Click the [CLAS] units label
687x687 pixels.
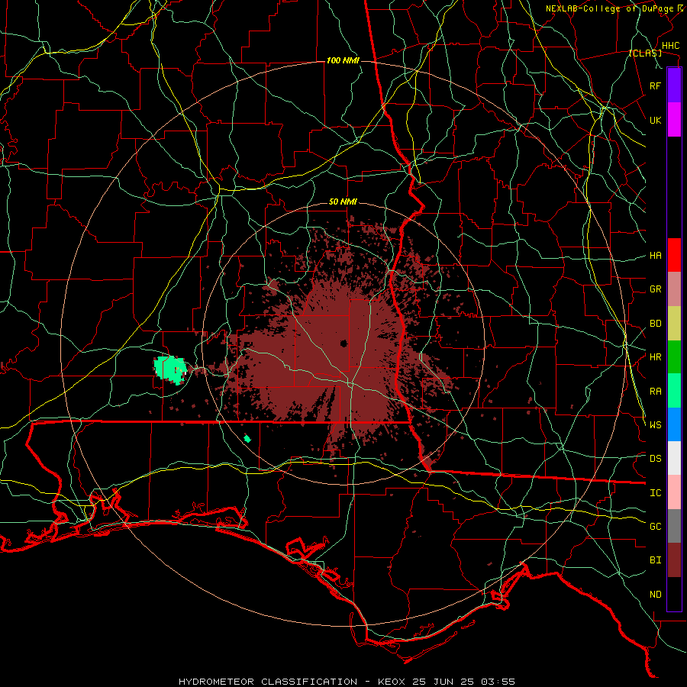click(645, 53)
